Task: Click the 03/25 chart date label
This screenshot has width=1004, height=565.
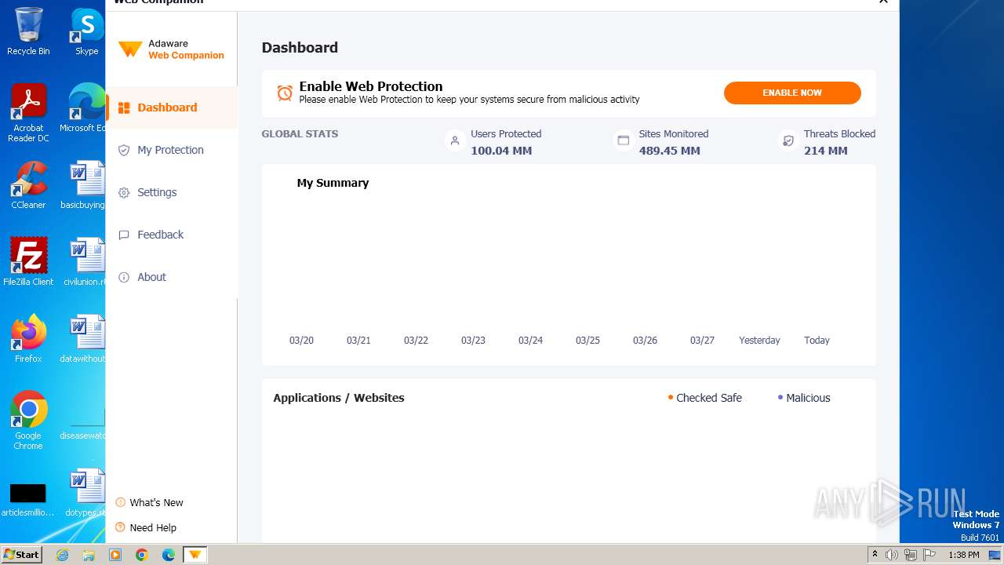Action: [587, 341]
